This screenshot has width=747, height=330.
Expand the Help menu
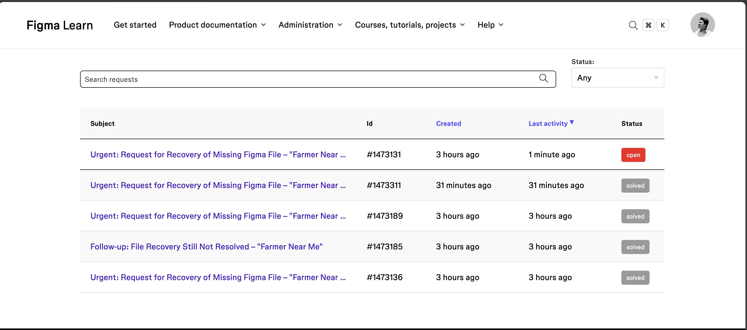490,25
